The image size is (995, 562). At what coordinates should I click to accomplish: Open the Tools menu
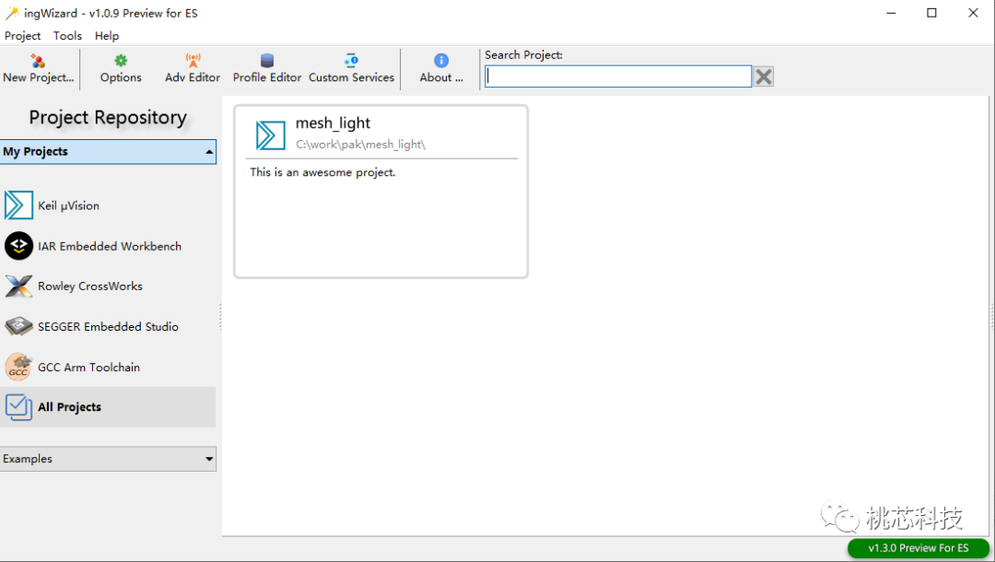[x=67, y=36]
